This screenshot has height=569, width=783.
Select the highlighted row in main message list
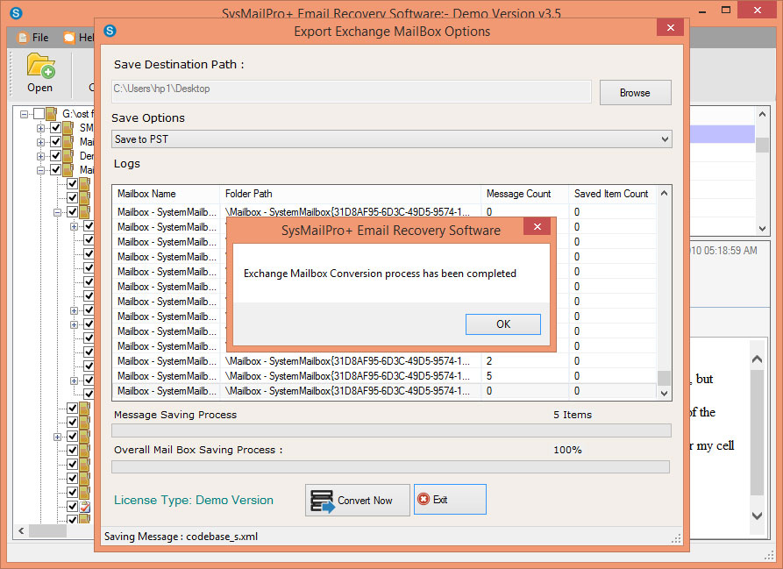point(722,134)
